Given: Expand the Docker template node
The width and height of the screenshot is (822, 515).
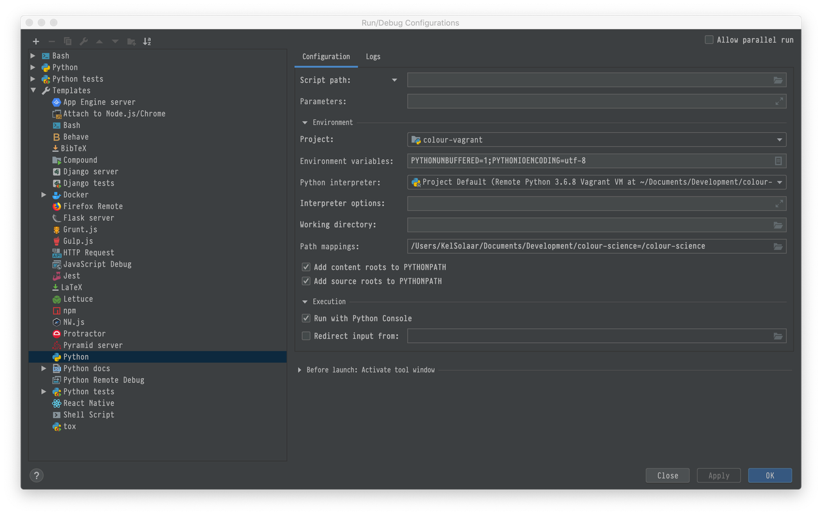Looking at the screenshot, I should click(x=44, y=195).
